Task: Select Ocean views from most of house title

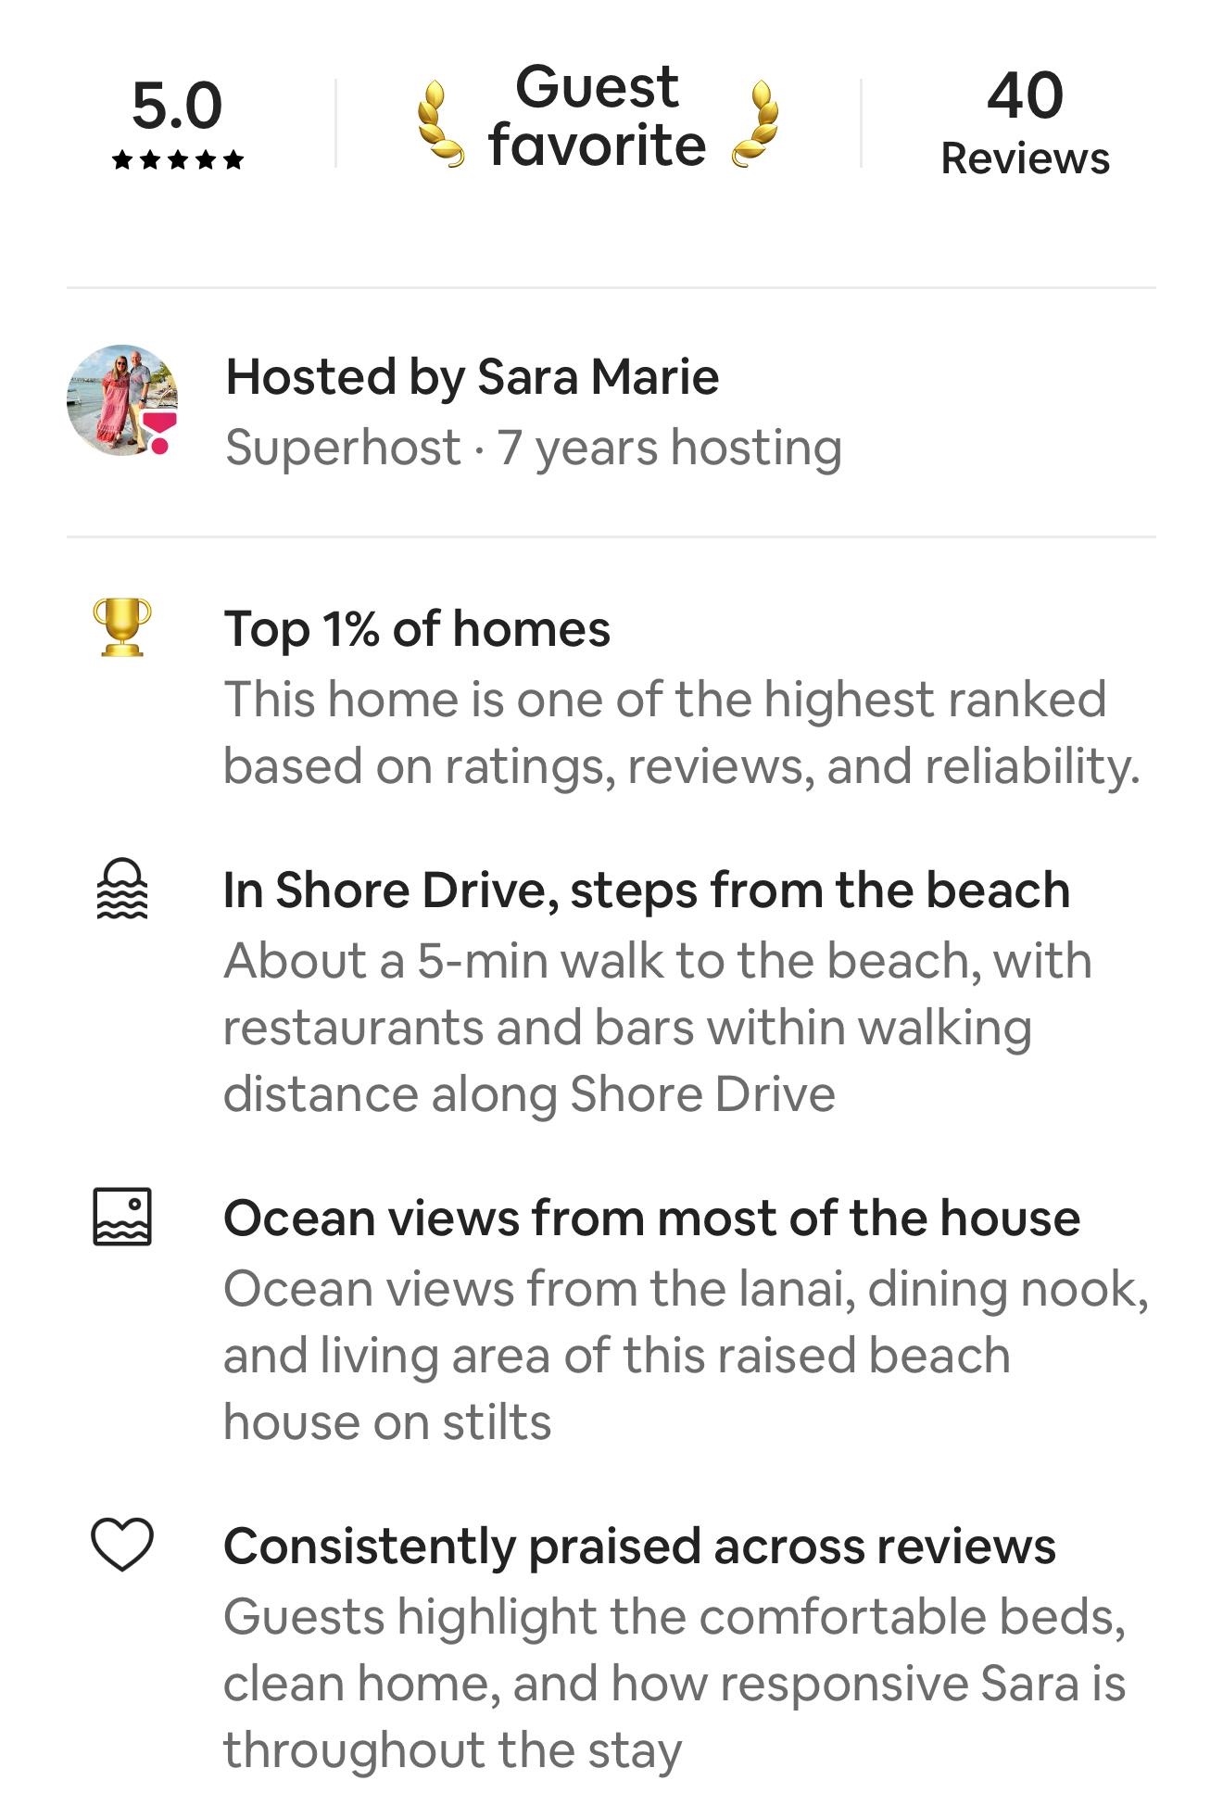Action: (x=651, y=1218)
